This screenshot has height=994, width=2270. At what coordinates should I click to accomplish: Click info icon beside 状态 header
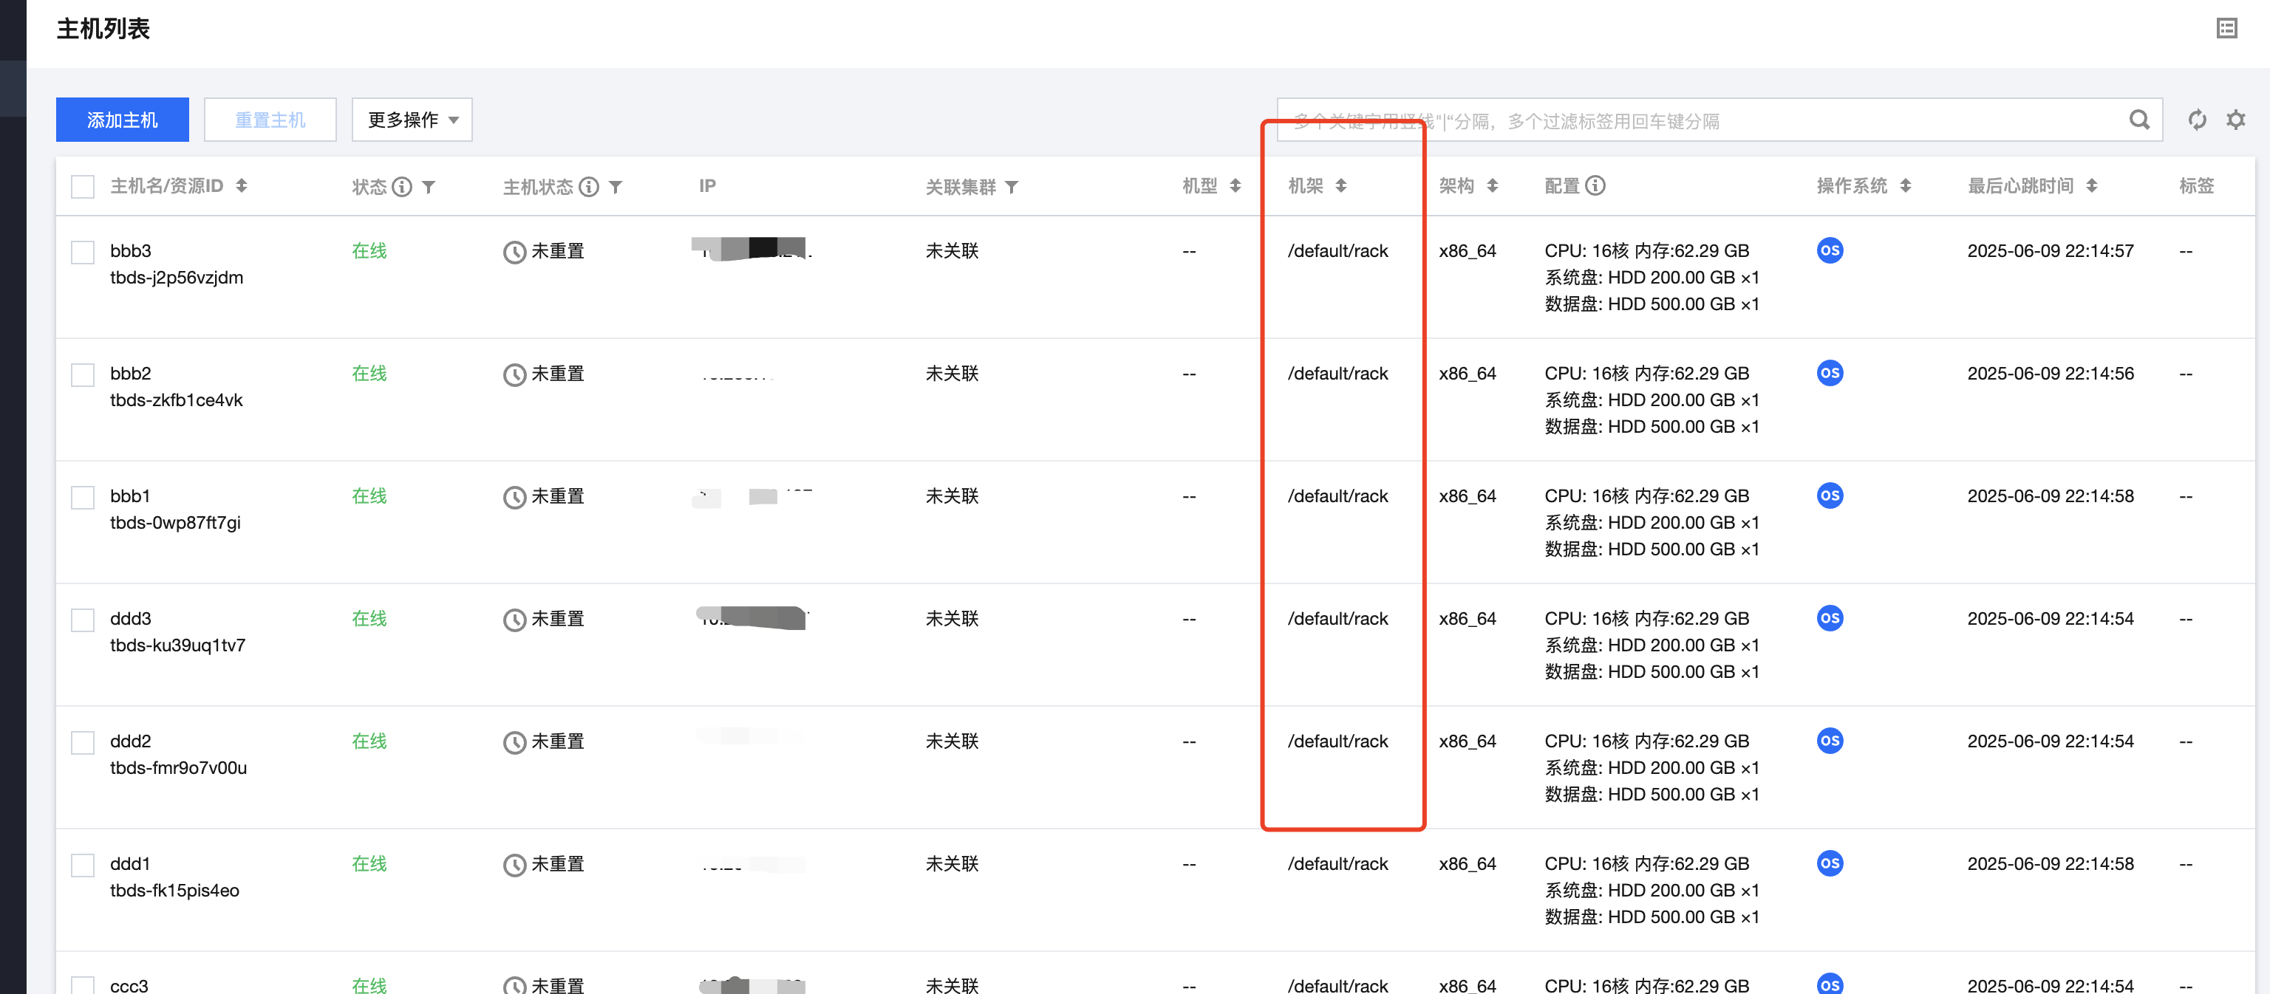(x=402, y=187)
